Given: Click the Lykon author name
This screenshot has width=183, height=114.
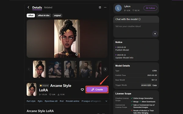Looking at the screenshot, I should pos(127,6).
